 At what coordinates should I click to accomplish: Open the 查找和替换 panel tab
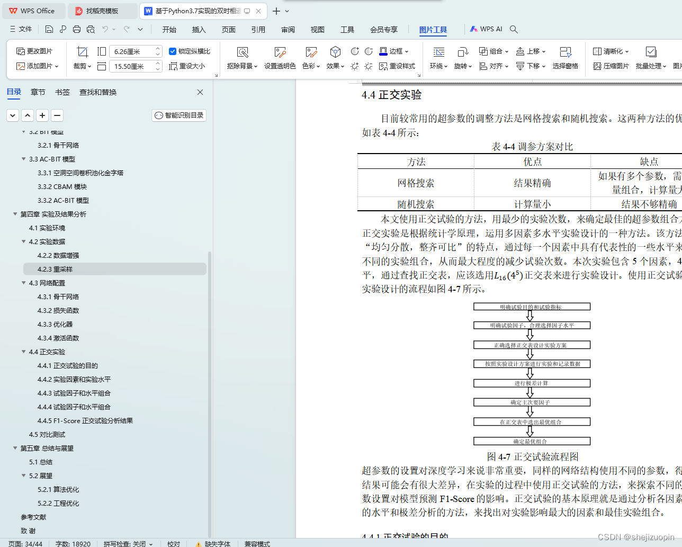98,92
